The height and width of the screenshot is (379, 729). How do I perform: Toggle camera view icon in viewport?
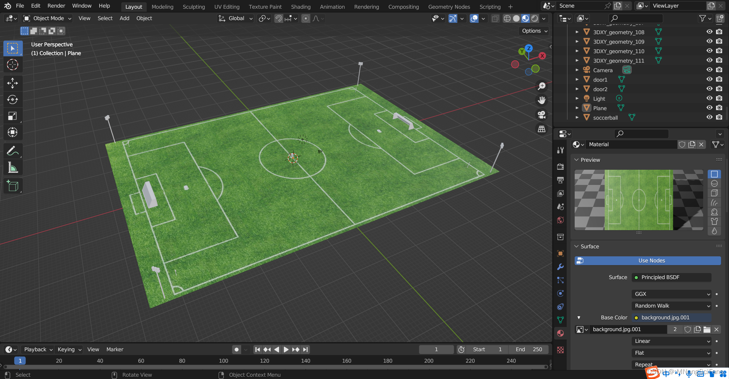542,115
